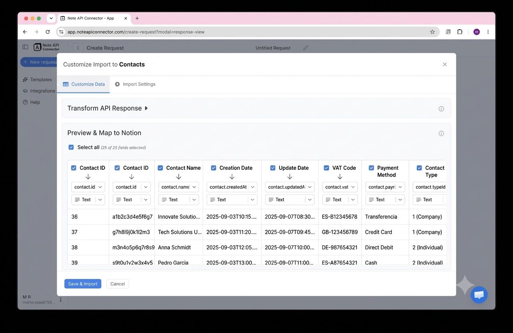Open Chrome's three-dot menu
The width and height of the screenshot is (513, 333).
[x=488, y=32]
